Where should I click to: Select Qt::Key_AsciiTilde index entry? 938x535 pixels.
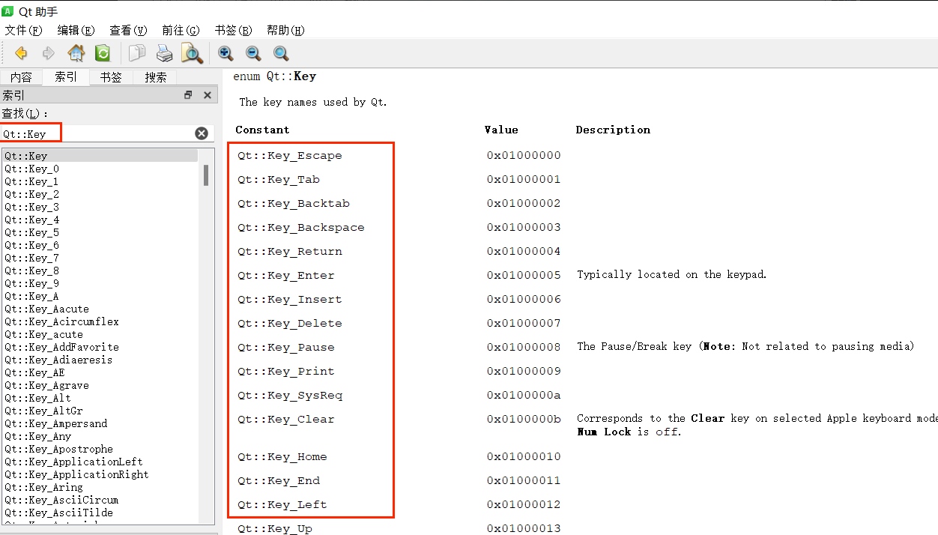tap(100, 513)
